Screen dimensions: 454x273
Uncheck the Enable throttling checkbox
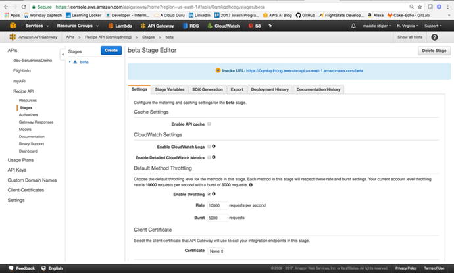pos(209,194)
